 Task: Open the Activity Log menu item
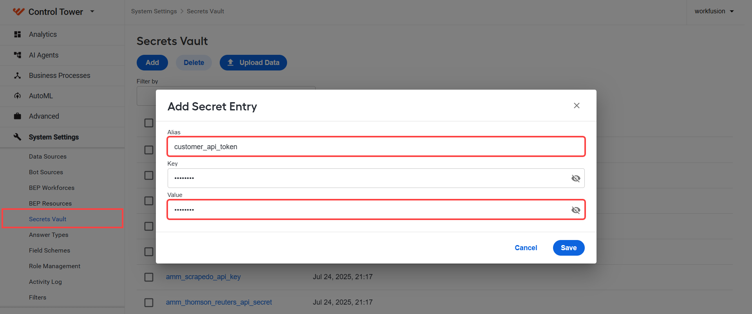45,282
